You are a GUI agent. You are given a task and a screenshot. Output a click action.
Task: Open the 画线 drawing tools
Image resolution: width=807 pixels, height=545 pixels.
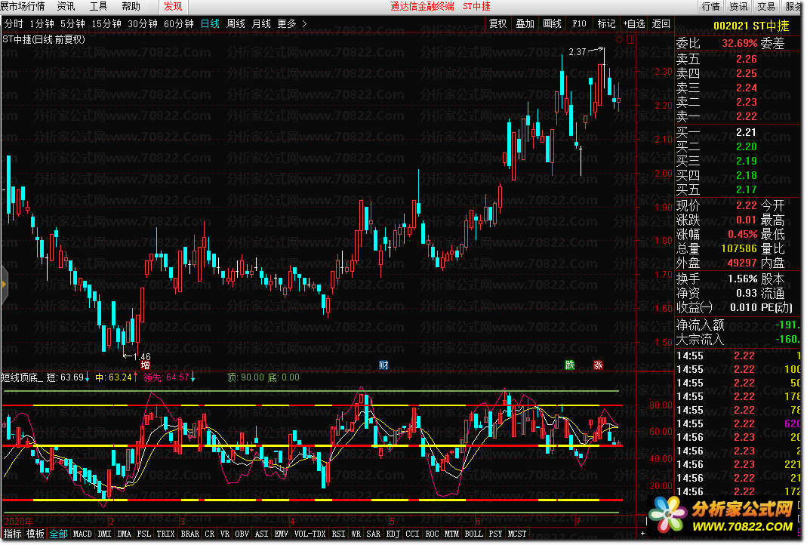pos(553,23)
